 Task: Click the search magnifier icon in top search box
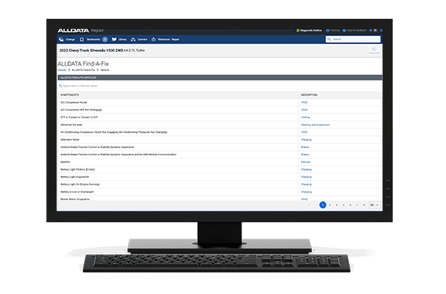tap(329, 39)
